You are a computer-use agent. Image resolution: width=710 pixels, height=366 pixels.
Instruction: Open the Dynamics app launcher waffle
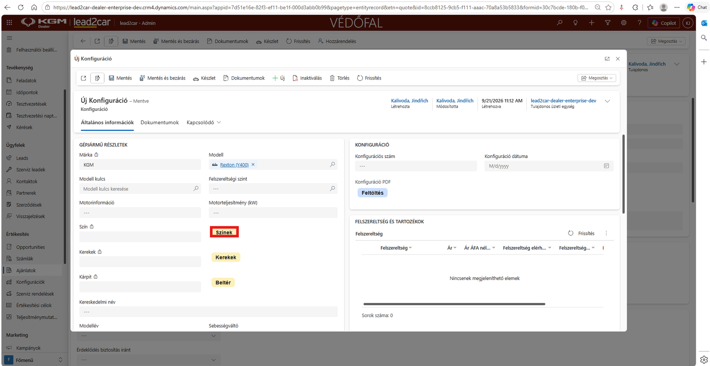click(9, 23)
